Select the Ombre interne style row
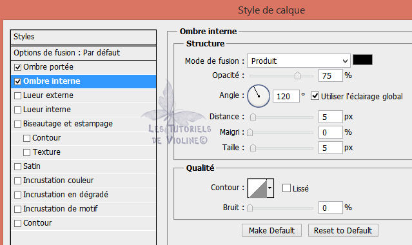This screenshot has width=412, height=245. point(84,81)
